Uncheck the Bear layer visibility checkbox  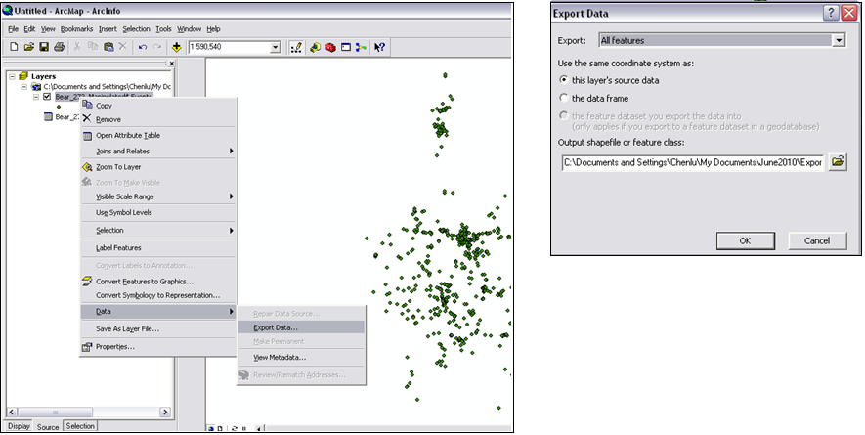46,97
